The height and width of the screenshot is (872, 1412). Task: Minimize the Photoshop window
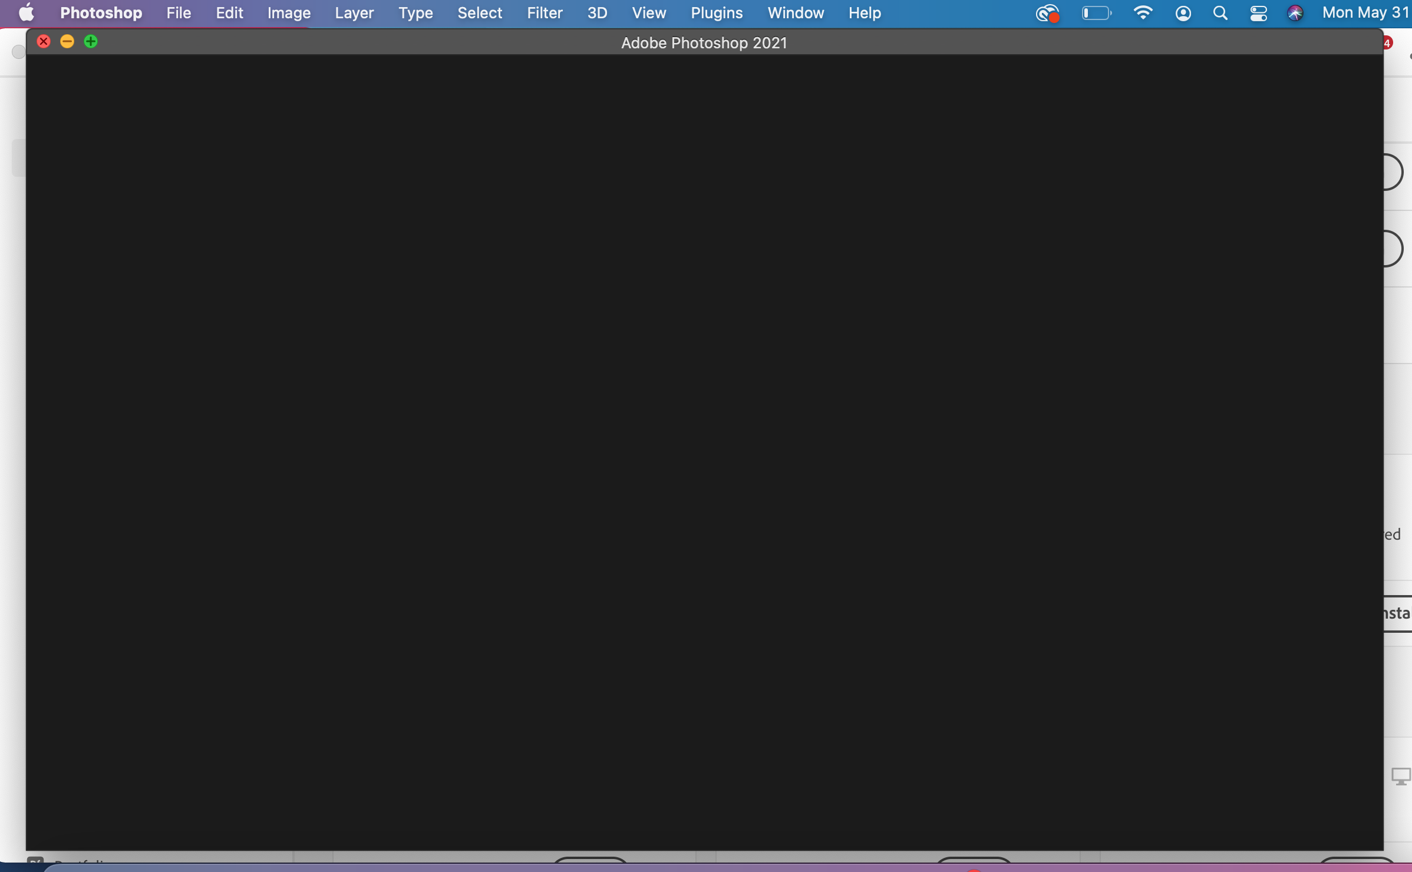pos(67,41)
